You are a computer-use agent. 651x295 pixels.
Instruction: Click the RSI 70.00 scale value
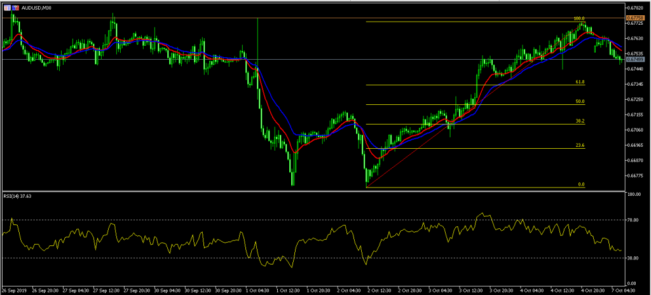[x=633, y=220]
